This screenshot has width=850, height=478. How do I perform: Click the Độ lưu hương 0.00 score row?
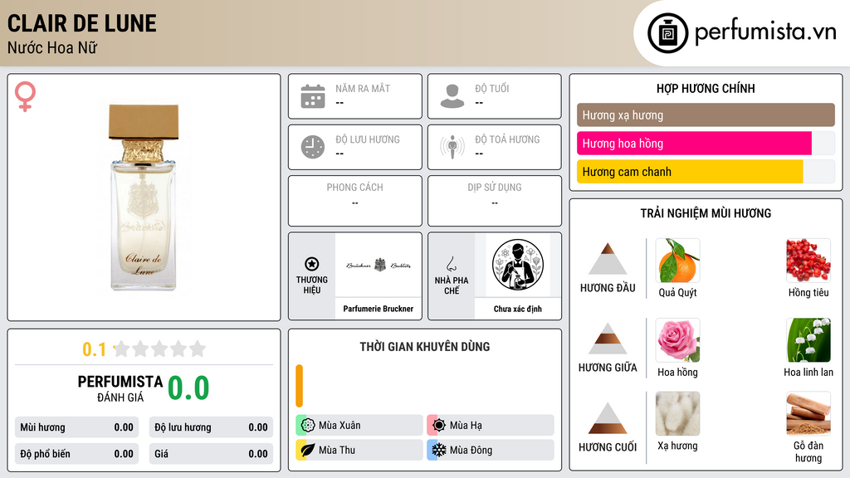click(x=211, y=427)
